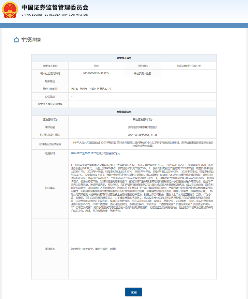Click the 被举报人类别 label cell

pos(50,66)
